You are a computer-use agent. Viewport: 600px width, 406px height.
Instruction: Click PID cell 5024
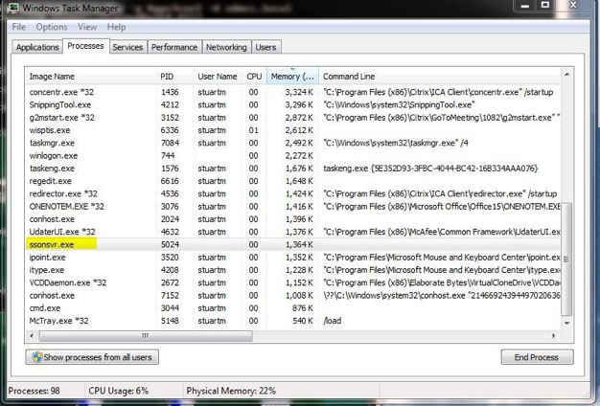pos(170,245)
